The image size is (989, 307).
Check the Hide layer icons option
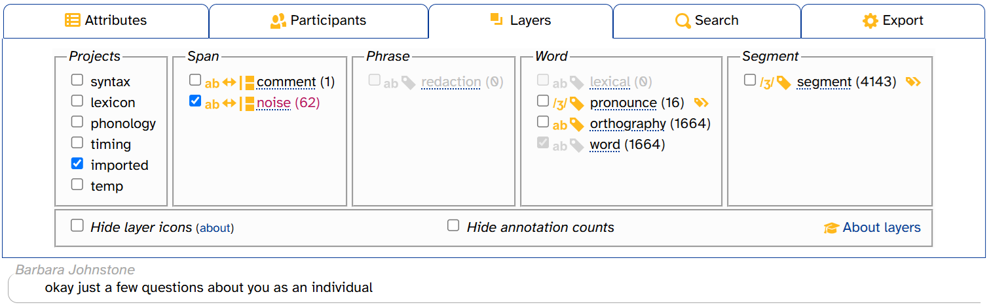tap(77, 225)
